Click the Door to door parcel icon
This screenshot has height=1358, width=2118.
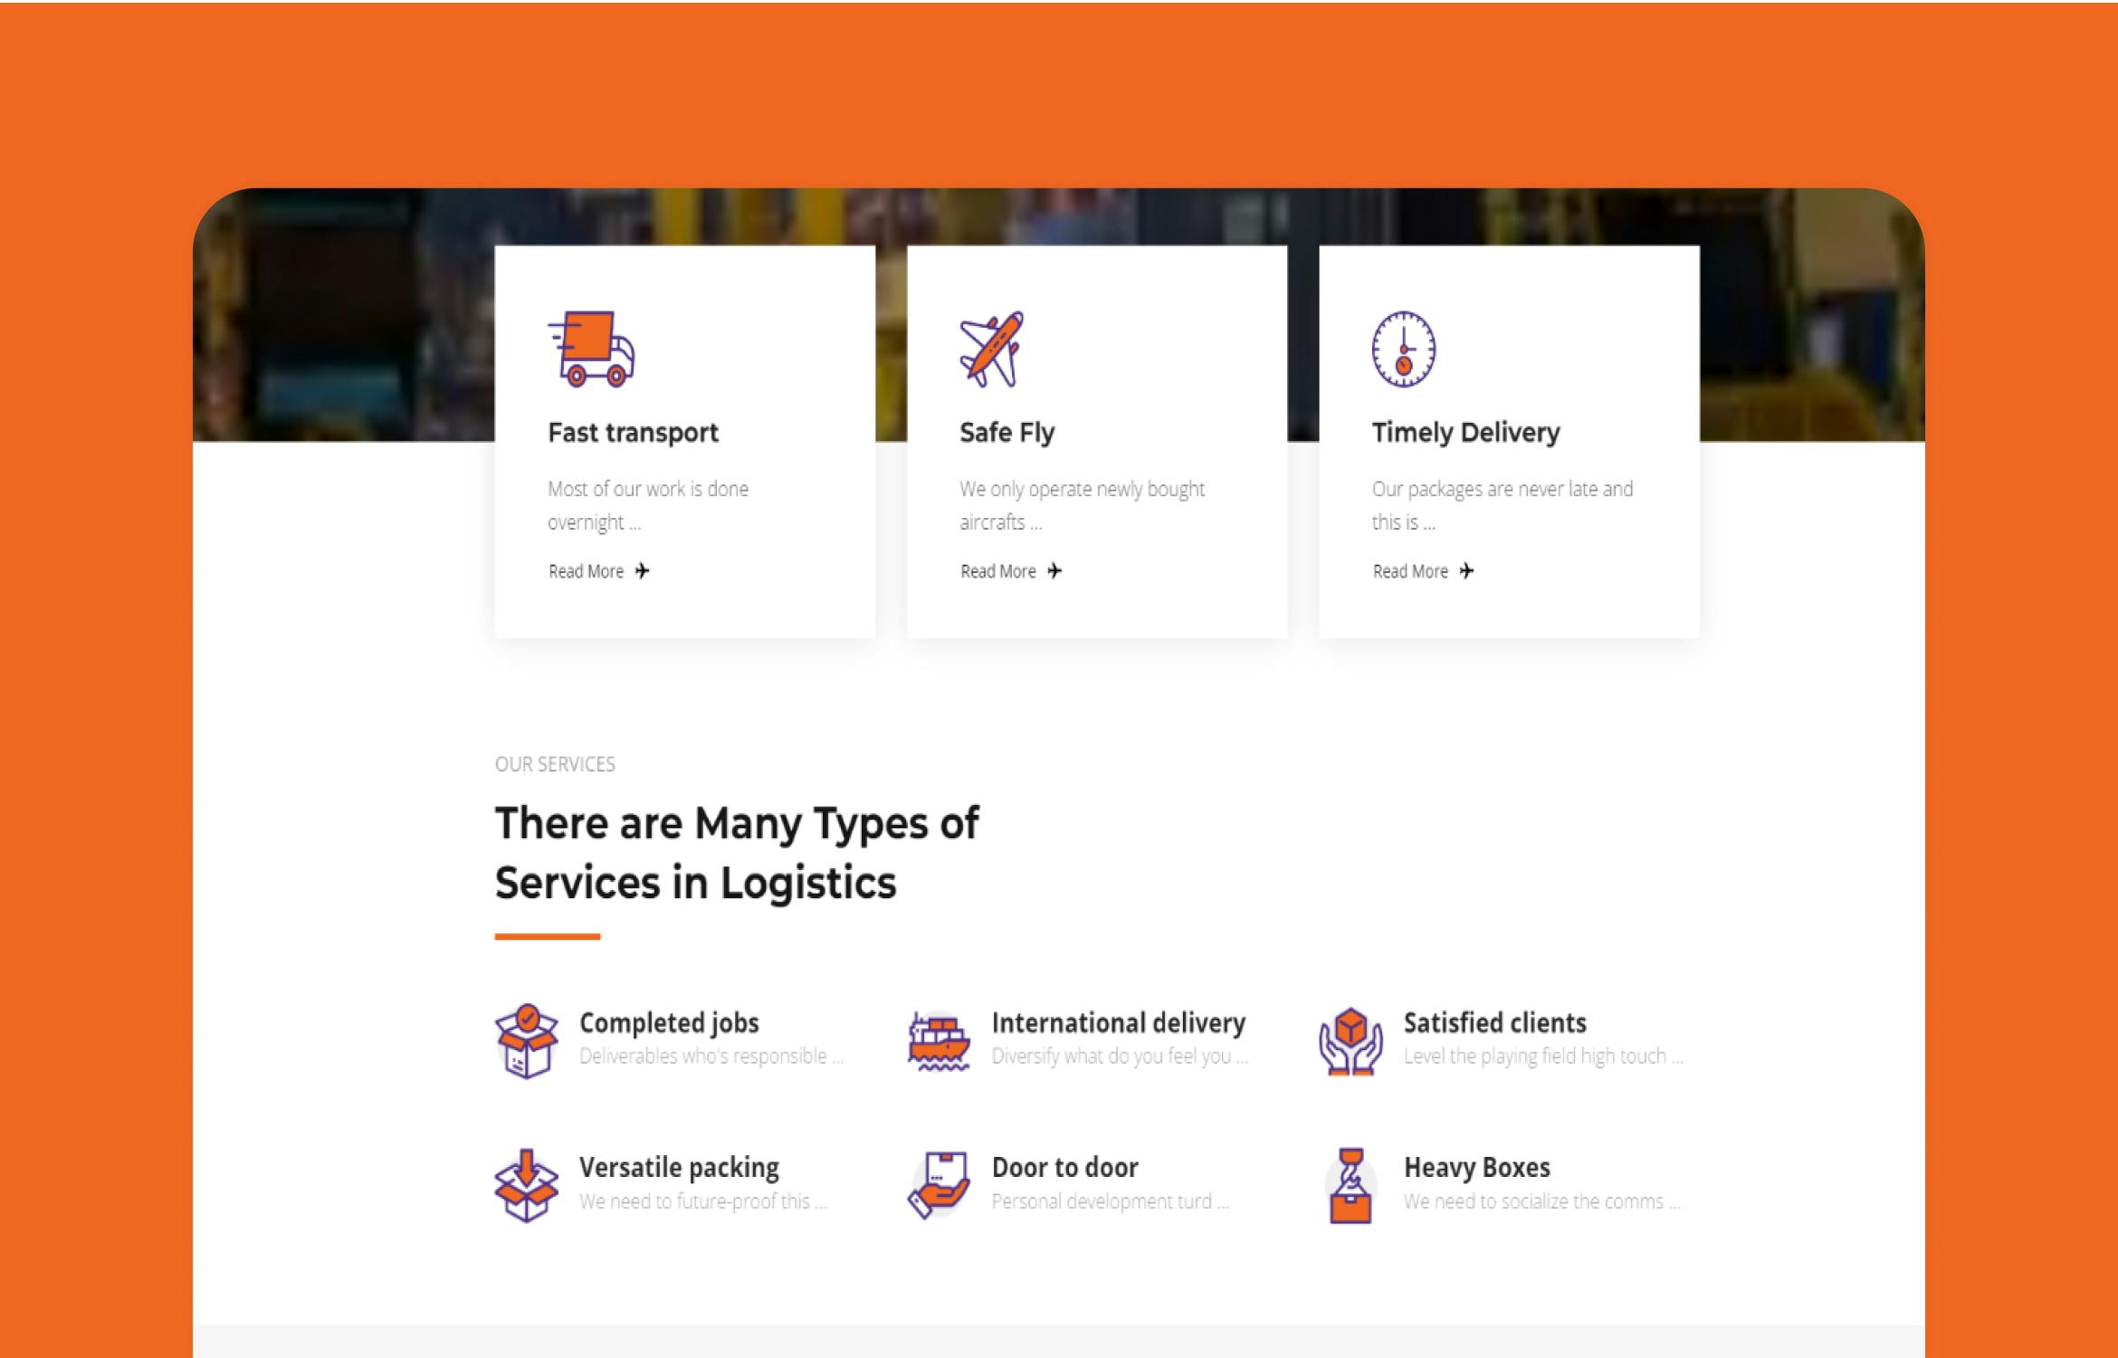939,1185
